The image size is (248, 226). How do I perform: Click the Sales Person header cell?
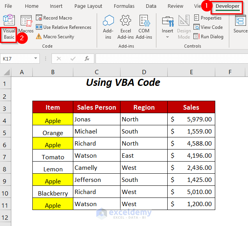(97, 107)
